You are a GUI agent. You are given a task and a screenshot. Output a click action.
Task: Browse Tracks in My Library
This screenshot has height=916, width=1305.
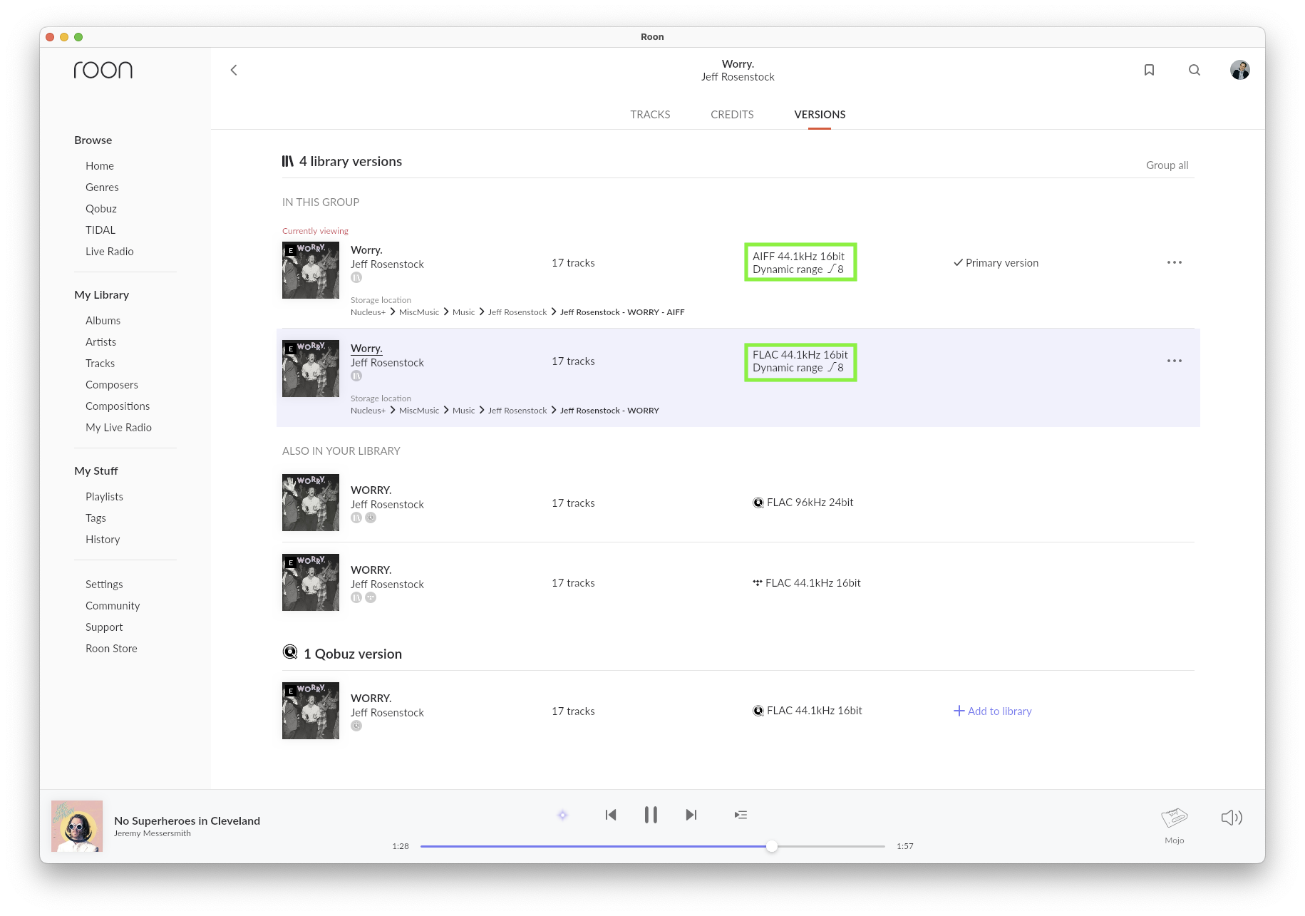[100, 363]
